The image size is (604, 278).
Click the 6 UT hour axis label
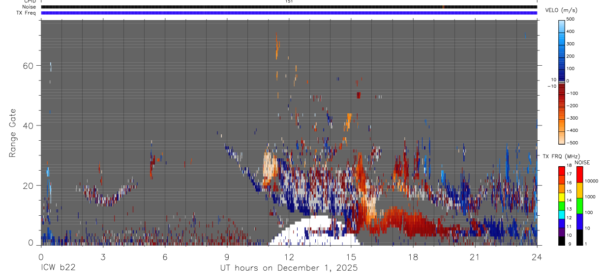pyautogui.click(x=165, y=257)
